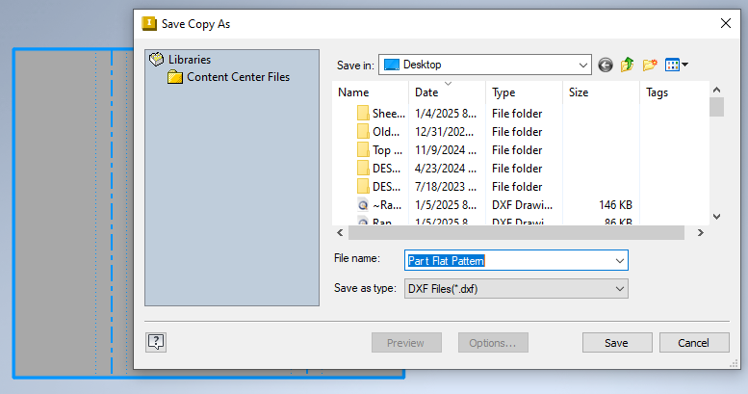Click the help question mark icon
Viewport: 748px width, 394px height.
click(x=157, y=342)
